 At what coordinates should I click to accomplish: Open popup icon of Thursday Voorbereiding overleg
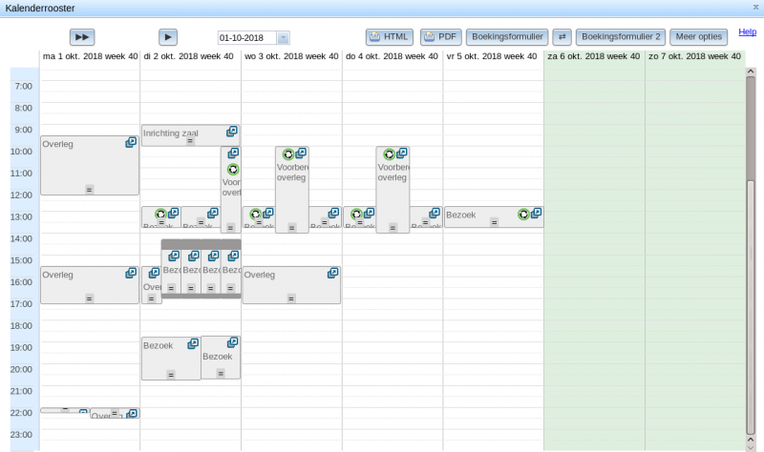click(401, 154)
